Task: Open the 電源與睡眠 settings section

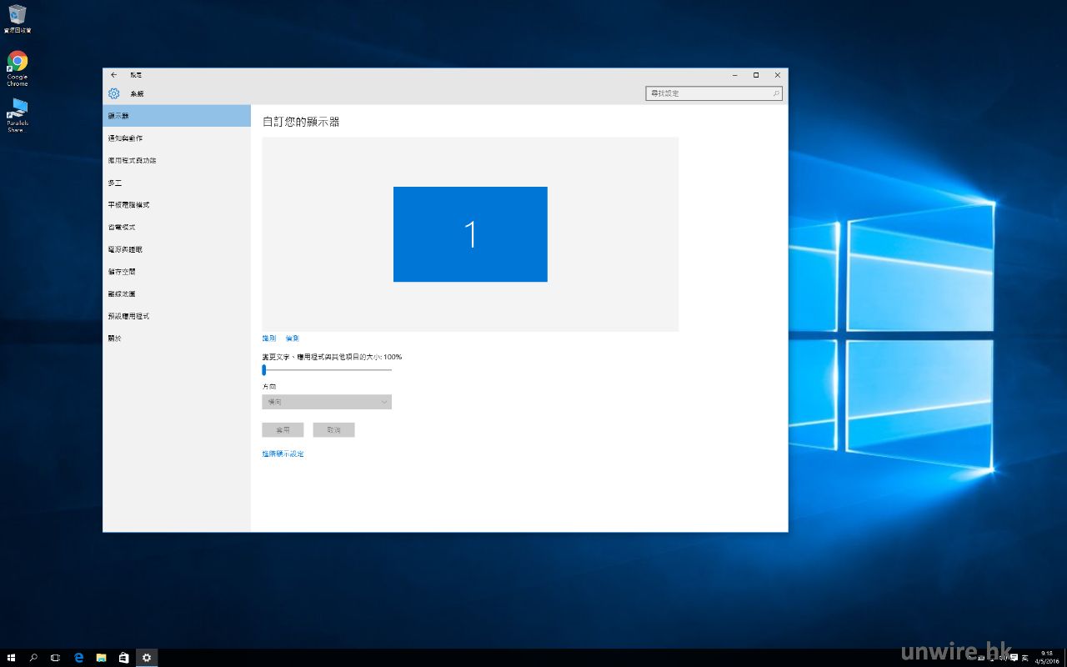Action: [125, 249]
